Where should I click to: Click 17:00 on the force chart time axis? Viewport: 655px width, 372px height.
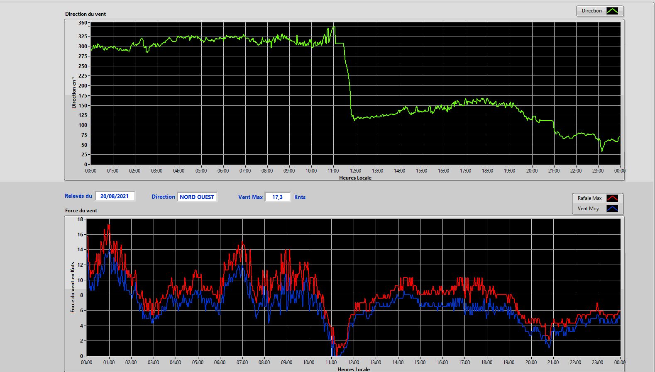(x=464, y=362)
